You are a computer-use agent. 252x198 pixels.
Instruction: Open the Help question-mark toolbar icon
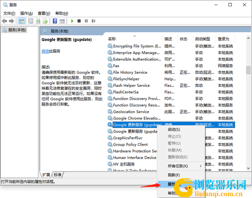[55, 21]
